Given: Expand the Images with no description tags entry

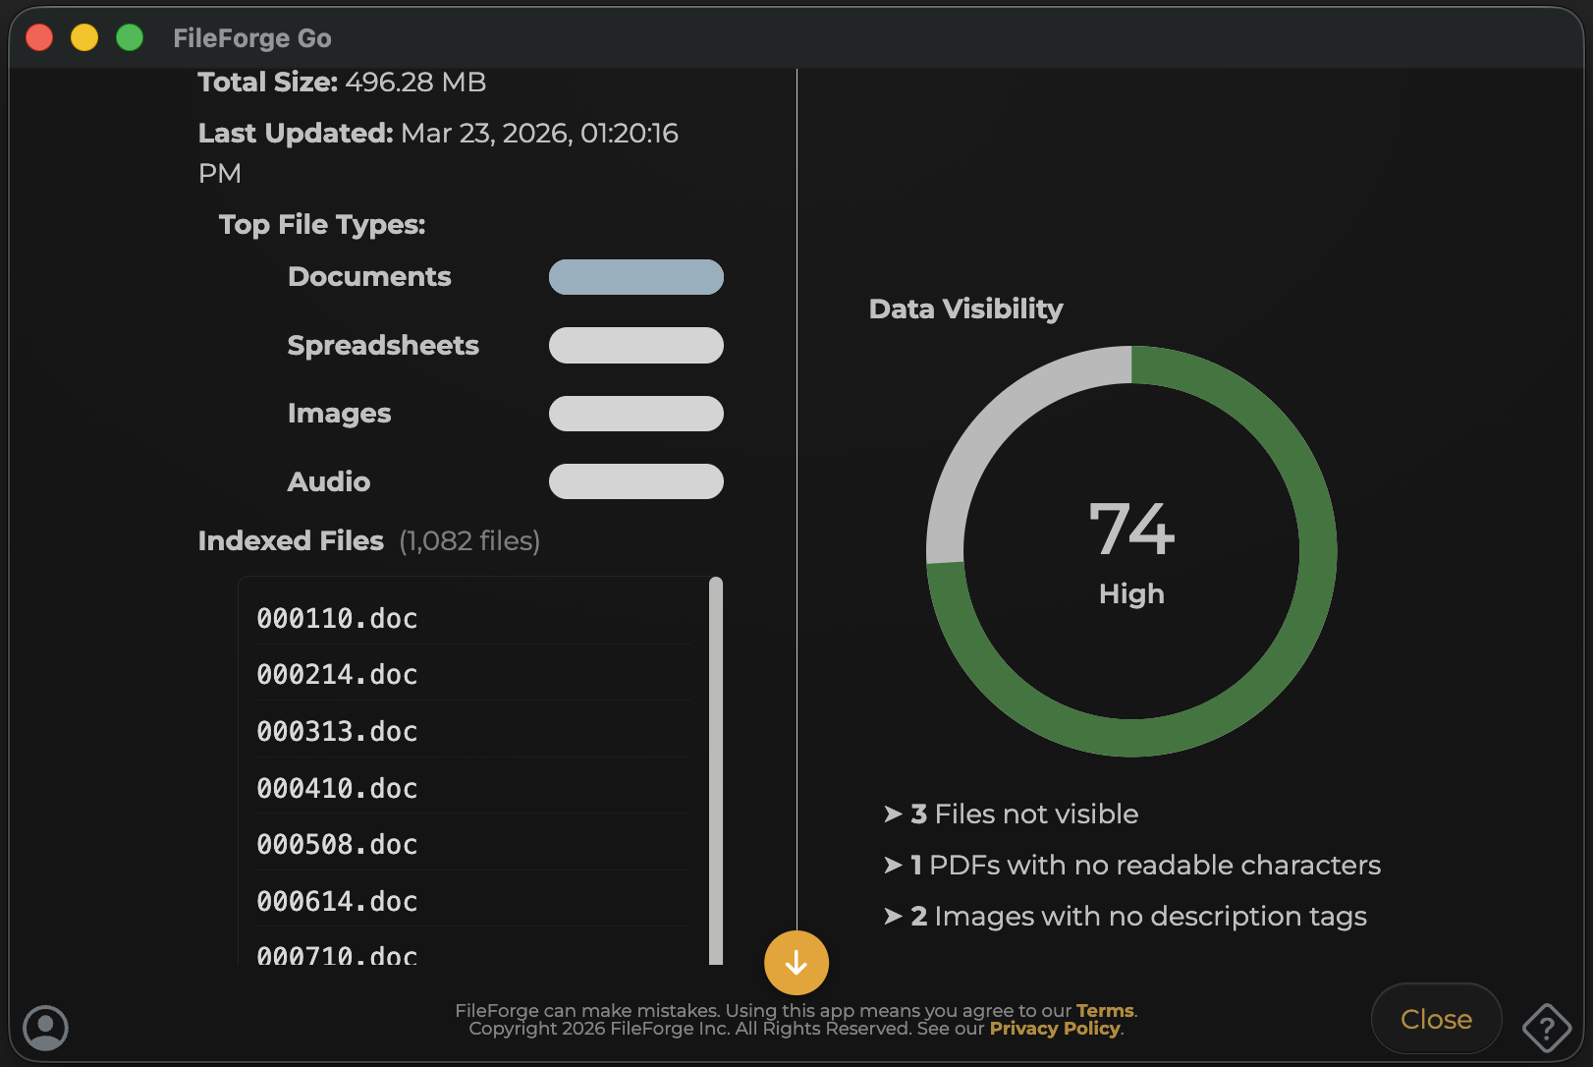Looking at the screenshot, I should point(1124,916).
